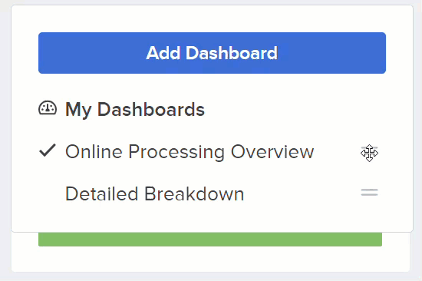Select the move cursor icon on the first row
This screenshot has height=281, width=422.
coord(369,153)
